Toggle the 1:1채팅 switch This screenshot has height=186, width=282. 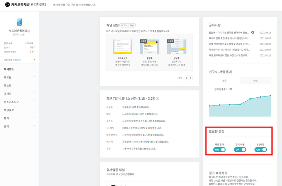pyautogui.click(x=261, y=150)
